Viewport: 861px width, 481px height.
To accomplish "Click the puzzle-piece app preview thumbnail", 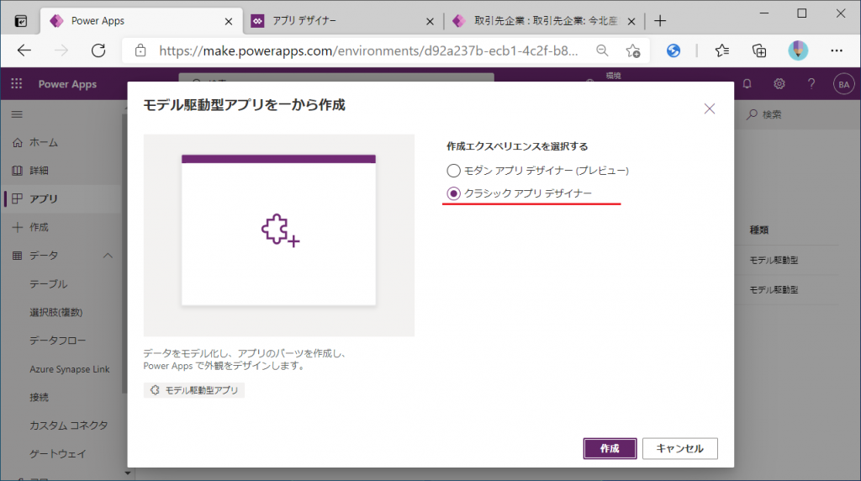I will click(279, 235).
